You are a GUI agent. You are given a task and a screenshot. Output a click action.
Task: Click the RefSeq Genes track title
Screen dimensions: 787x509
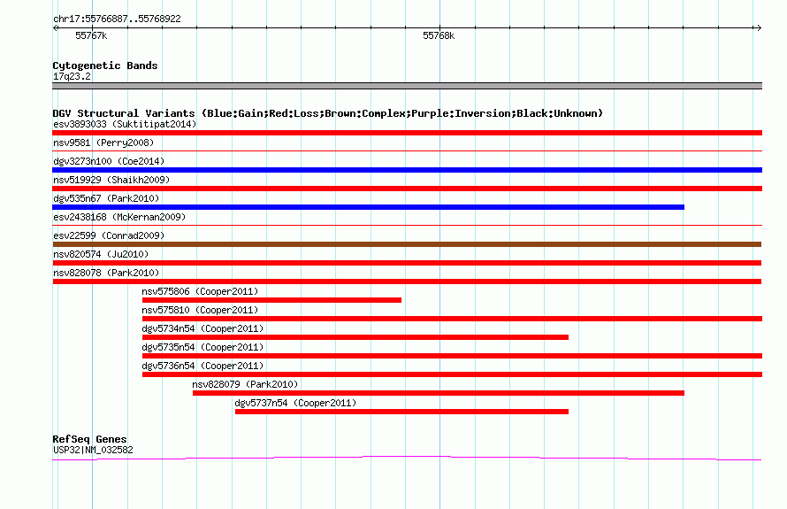(89, 439)
